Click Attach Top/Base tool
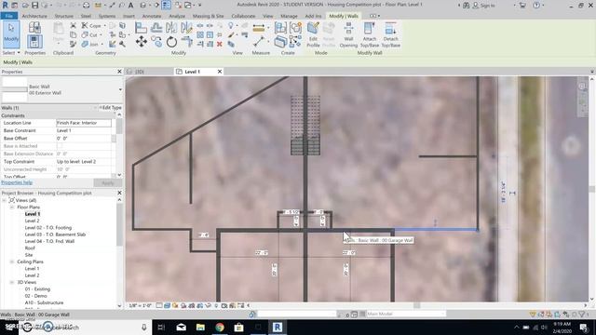The width and height of the screenshot is (596, 335). point(369,34)
